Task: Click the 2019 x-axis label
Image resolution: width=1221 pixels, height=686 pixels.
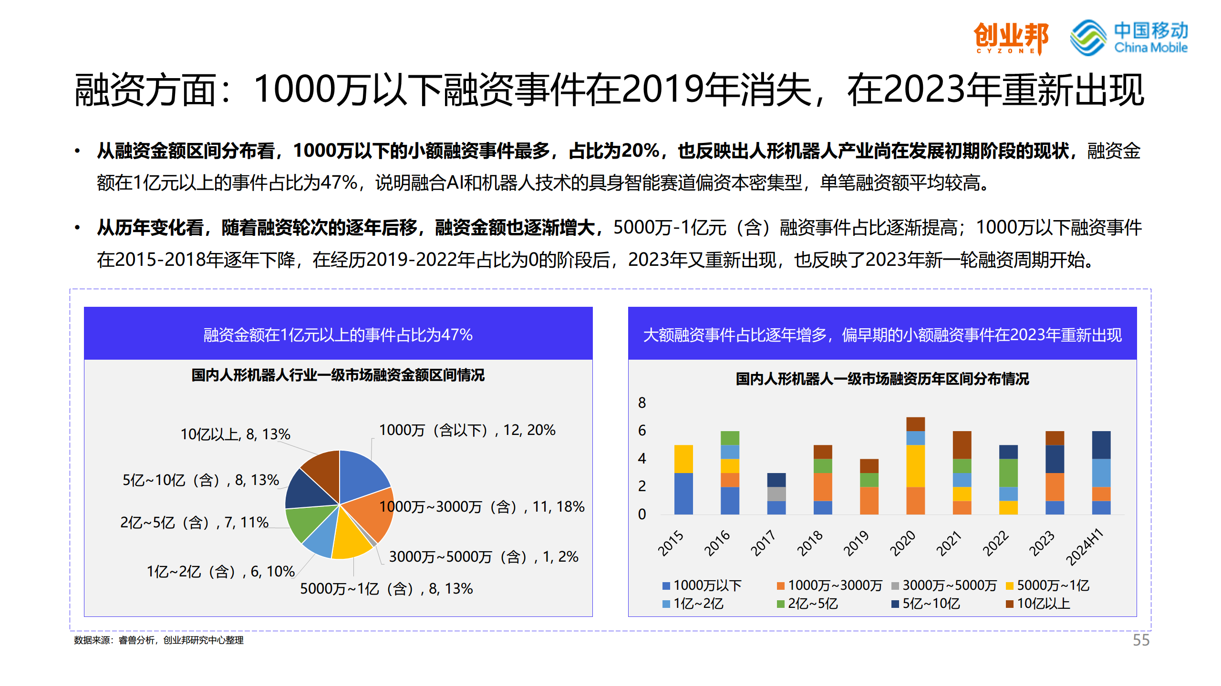Action: (x=856, y=543)
